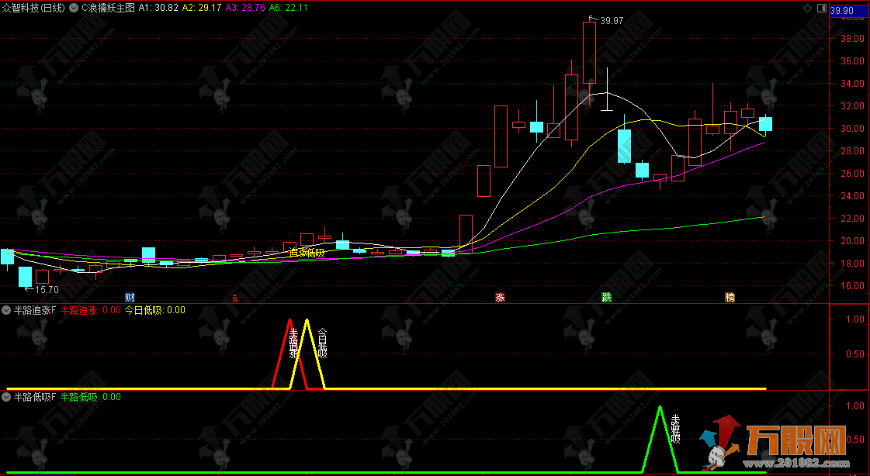
Task: Click the rounded square panel icon top-right
Action: [x=821, y=9]
